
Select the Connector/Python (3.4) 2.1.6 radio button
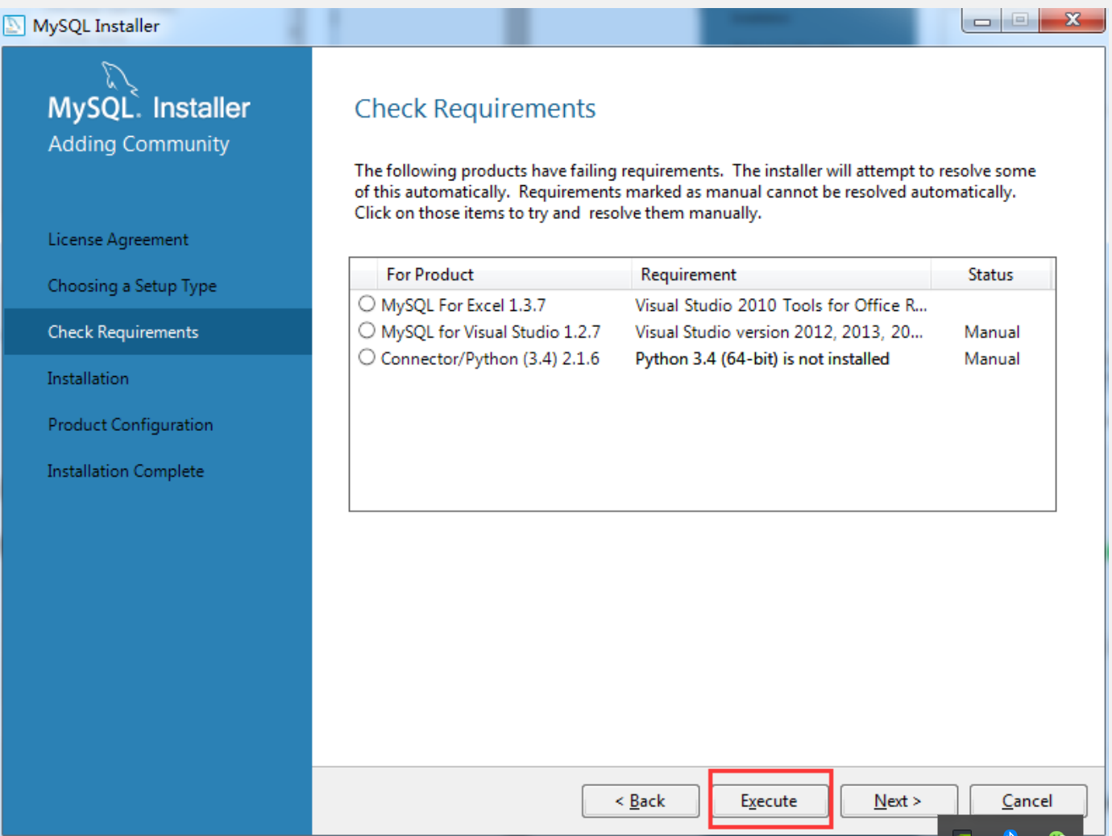click(x=367, y=357)
